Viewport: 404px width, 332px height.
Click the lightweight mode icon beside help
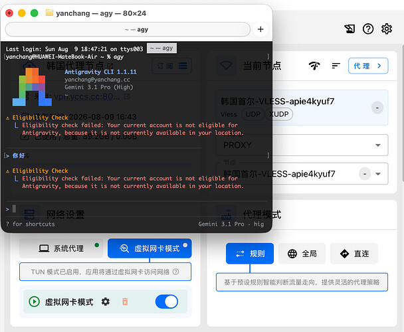(x=350, y=29)
